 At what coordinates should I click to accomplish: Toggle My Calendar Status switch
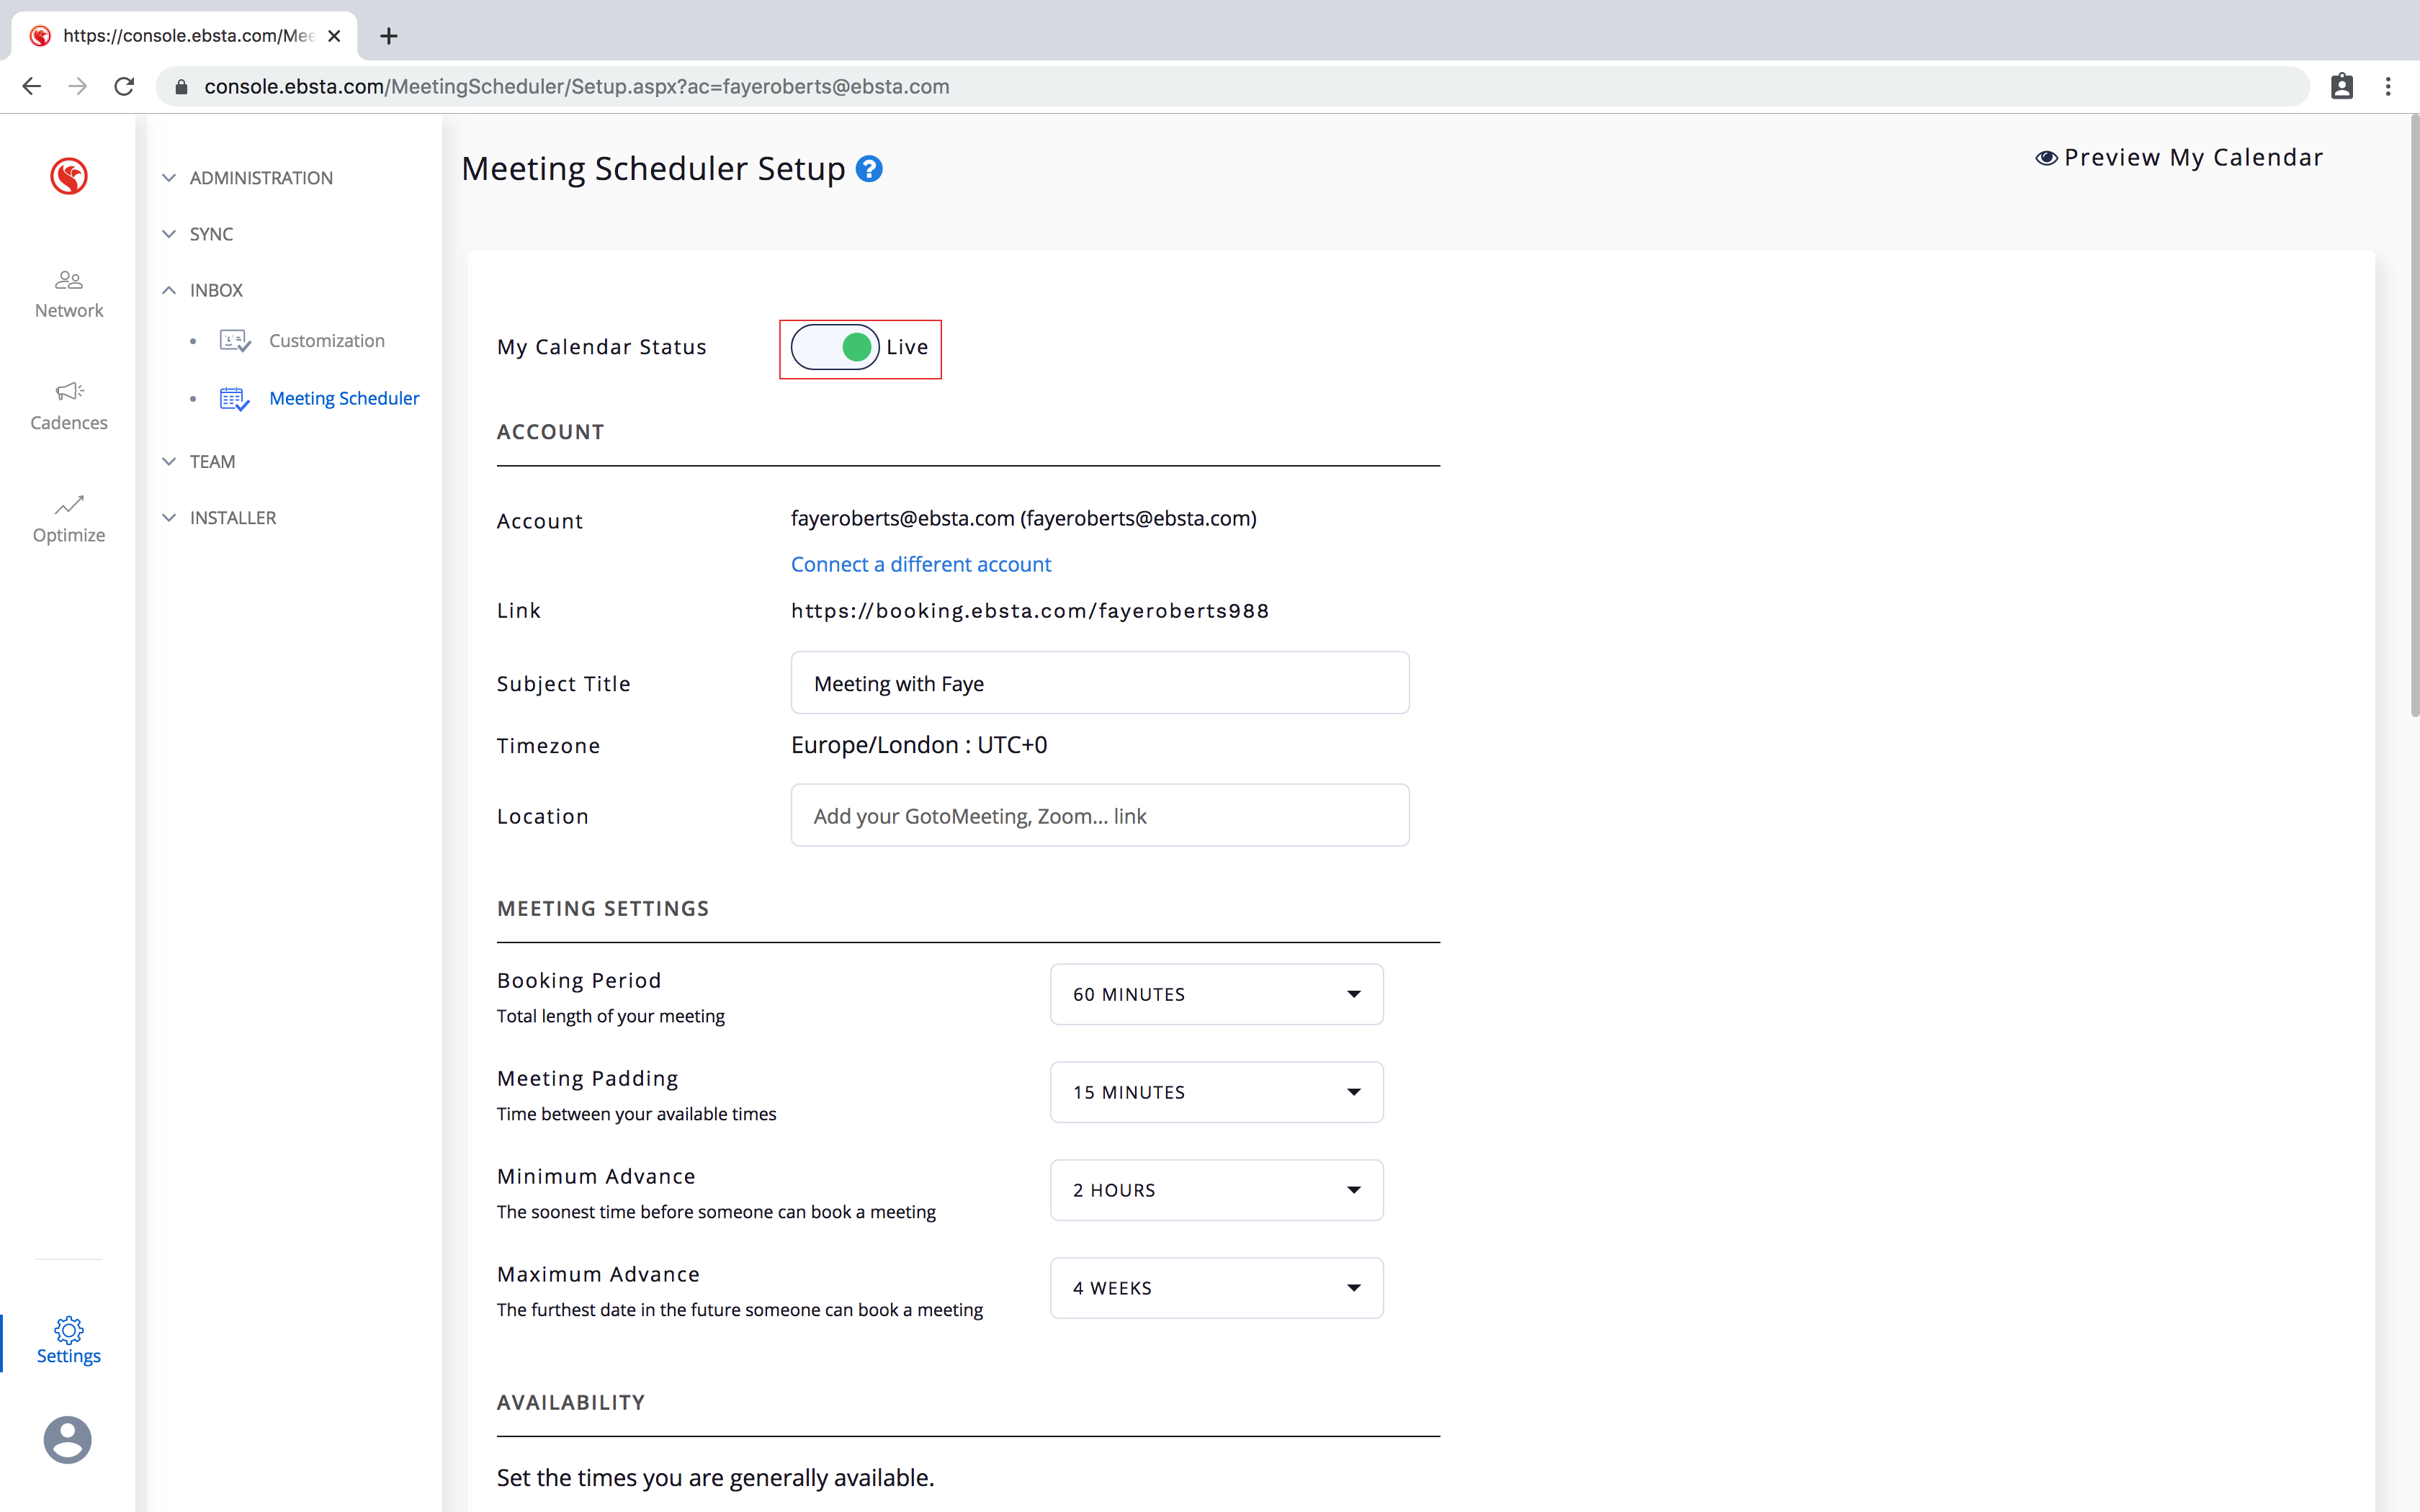click(835, 347)
